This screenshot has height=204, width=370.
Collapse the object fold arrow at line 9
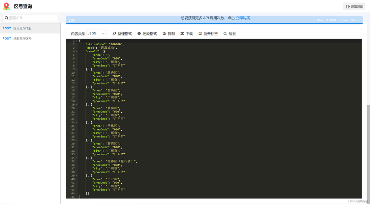coord(76,69)
